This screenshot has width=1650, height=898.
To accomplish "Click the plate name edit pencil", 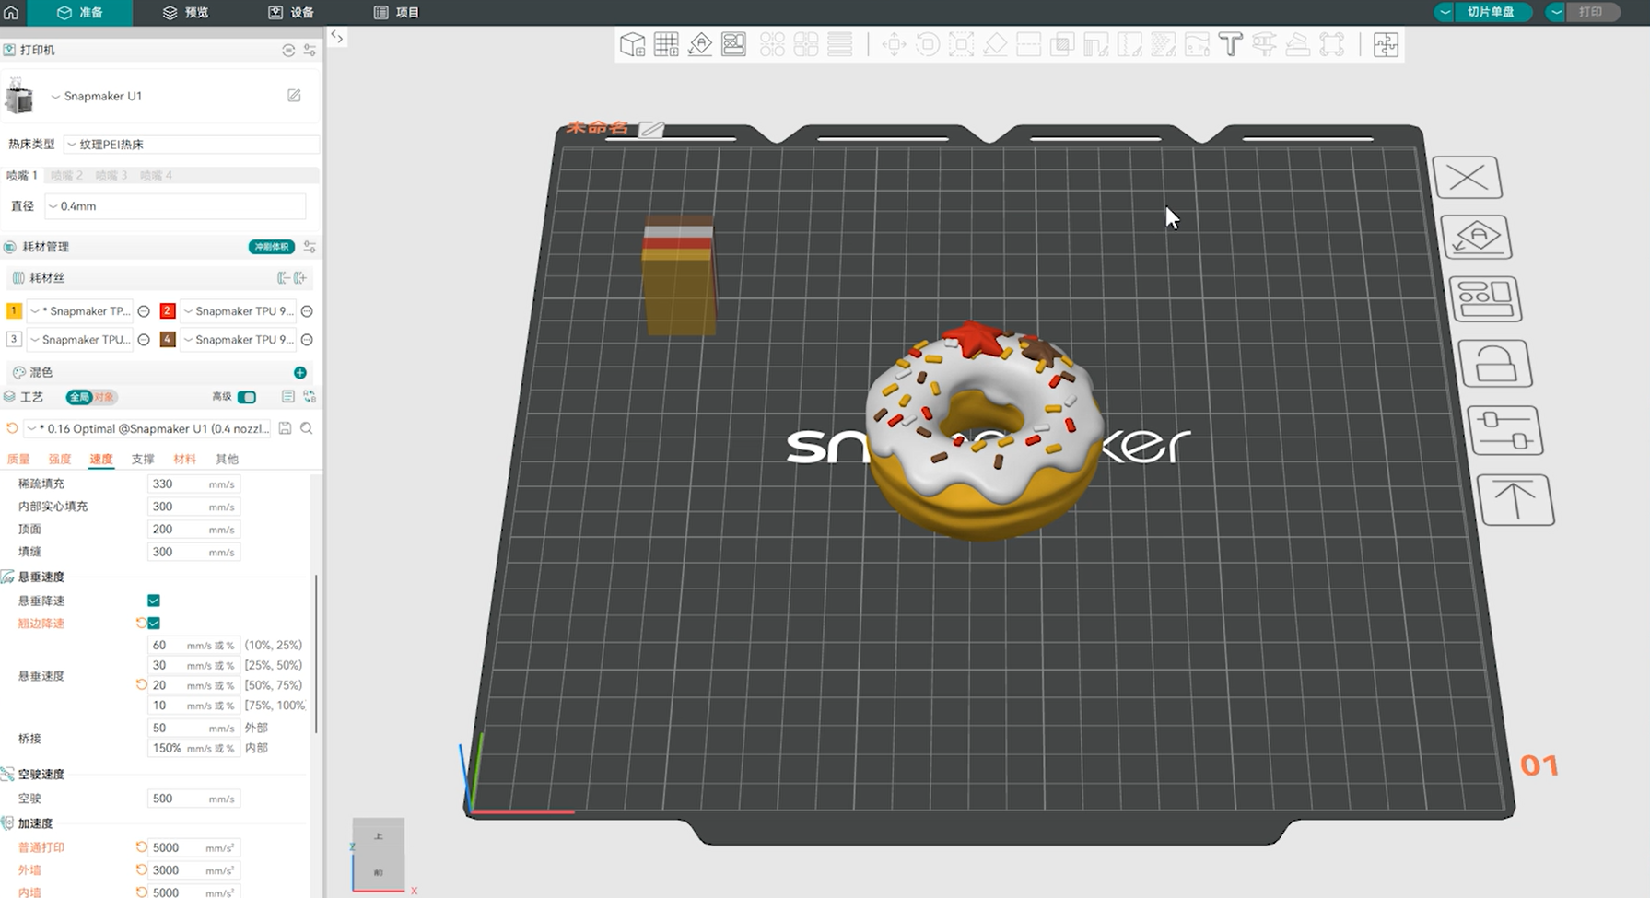I will (x=651, y=129).
